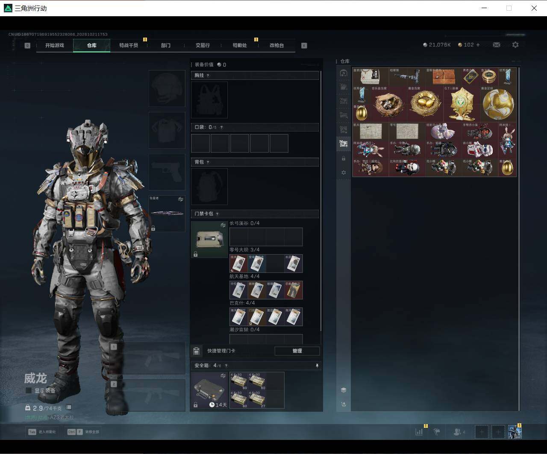This screenshot has width=547, height=454.
Task: Click swap arrows on key card case
Action: point(223,225)
